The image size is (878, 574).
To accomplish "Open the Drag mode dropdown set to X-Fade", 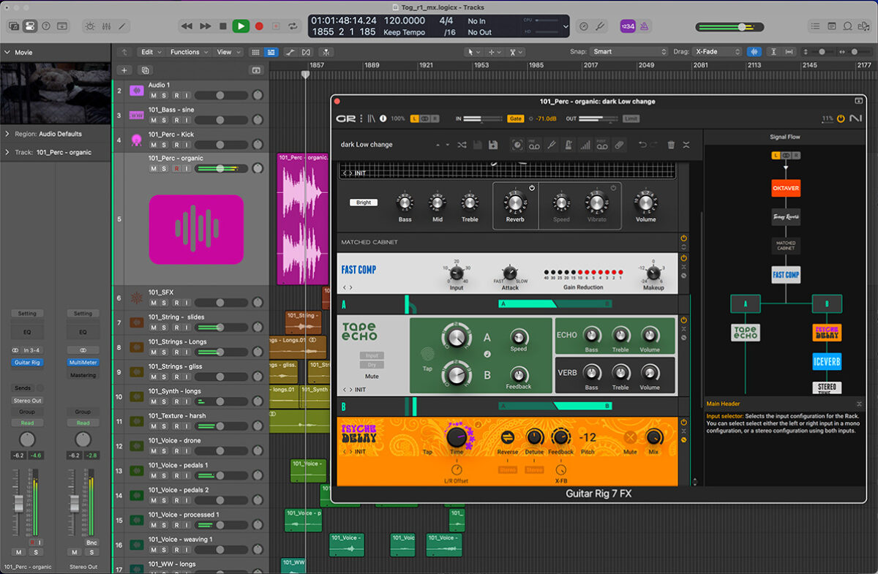I will tap(716, 52).
